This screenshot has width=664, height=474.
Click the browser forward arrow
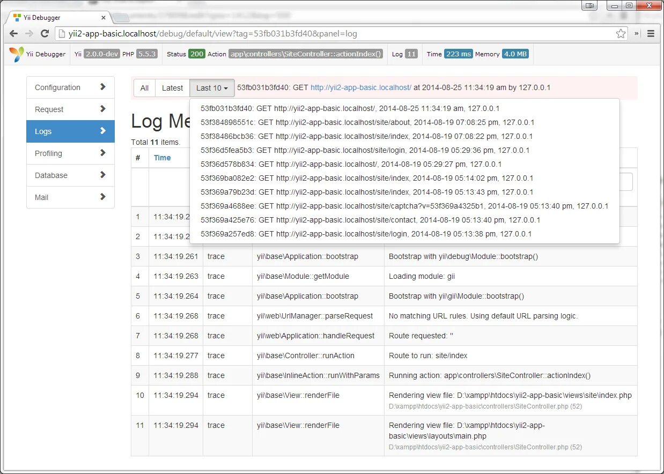pos(29,34)
